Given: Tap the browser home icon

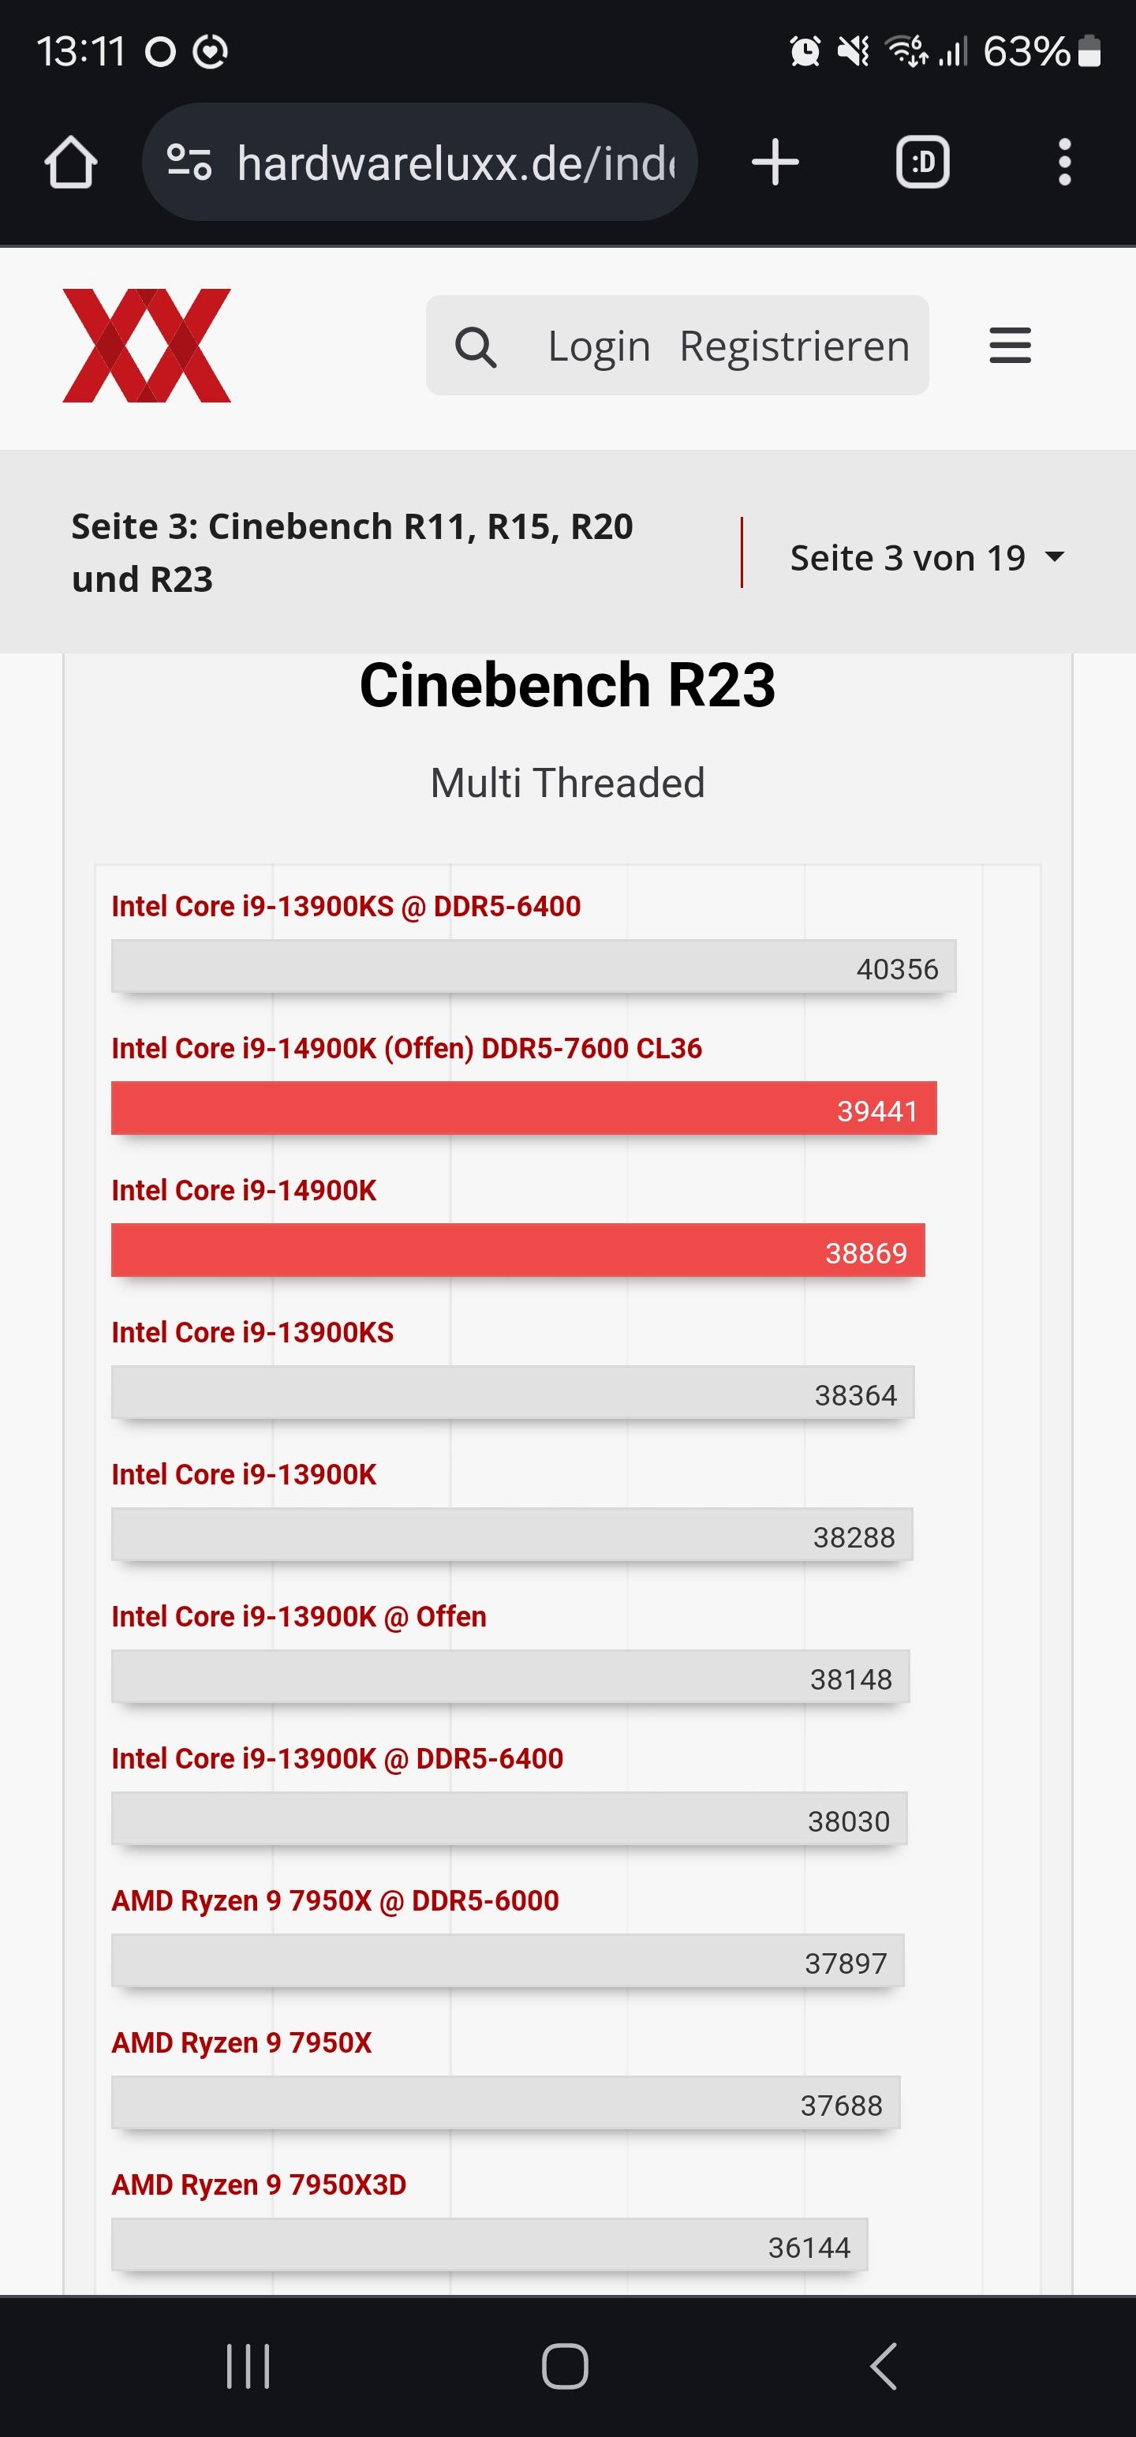Looking at the screenshot, I should [71, 162].
